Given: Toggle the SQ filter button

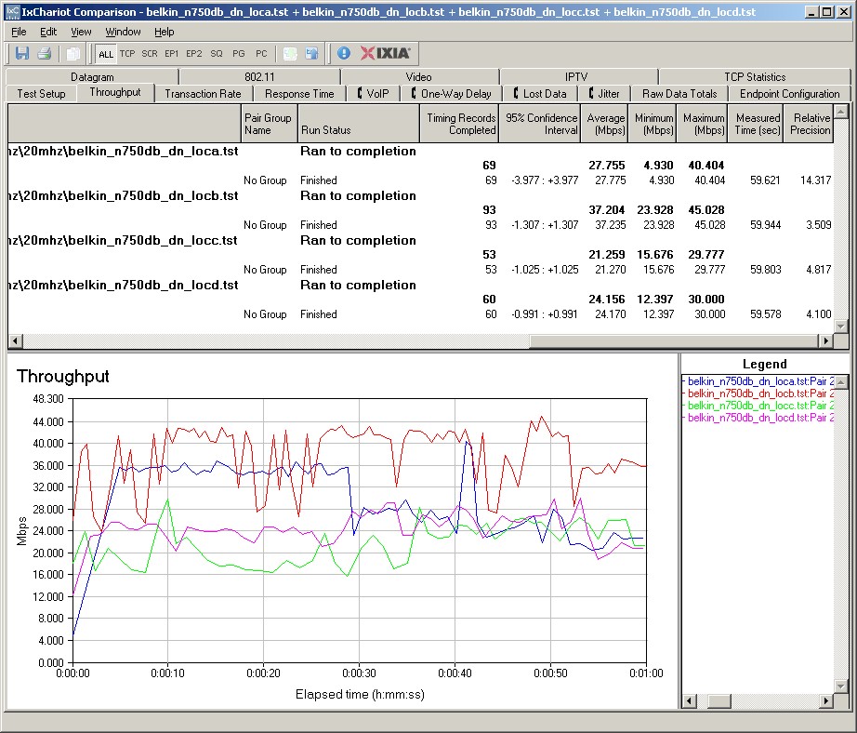Looking at the screenshot, I should pyautogui.click(x=217, y=54).
